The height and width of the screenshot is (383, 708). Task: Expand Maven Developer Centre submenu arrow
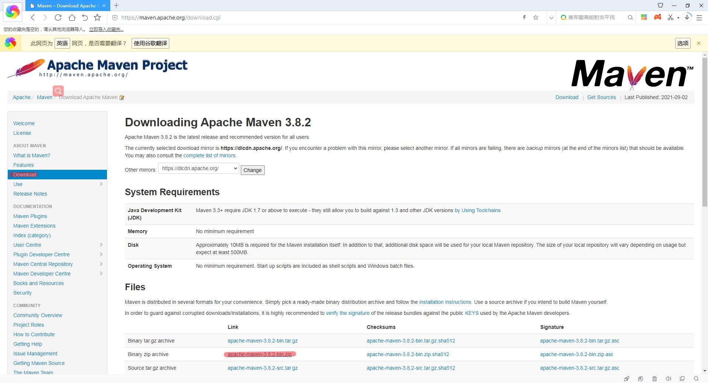click(x=101, y=273)
